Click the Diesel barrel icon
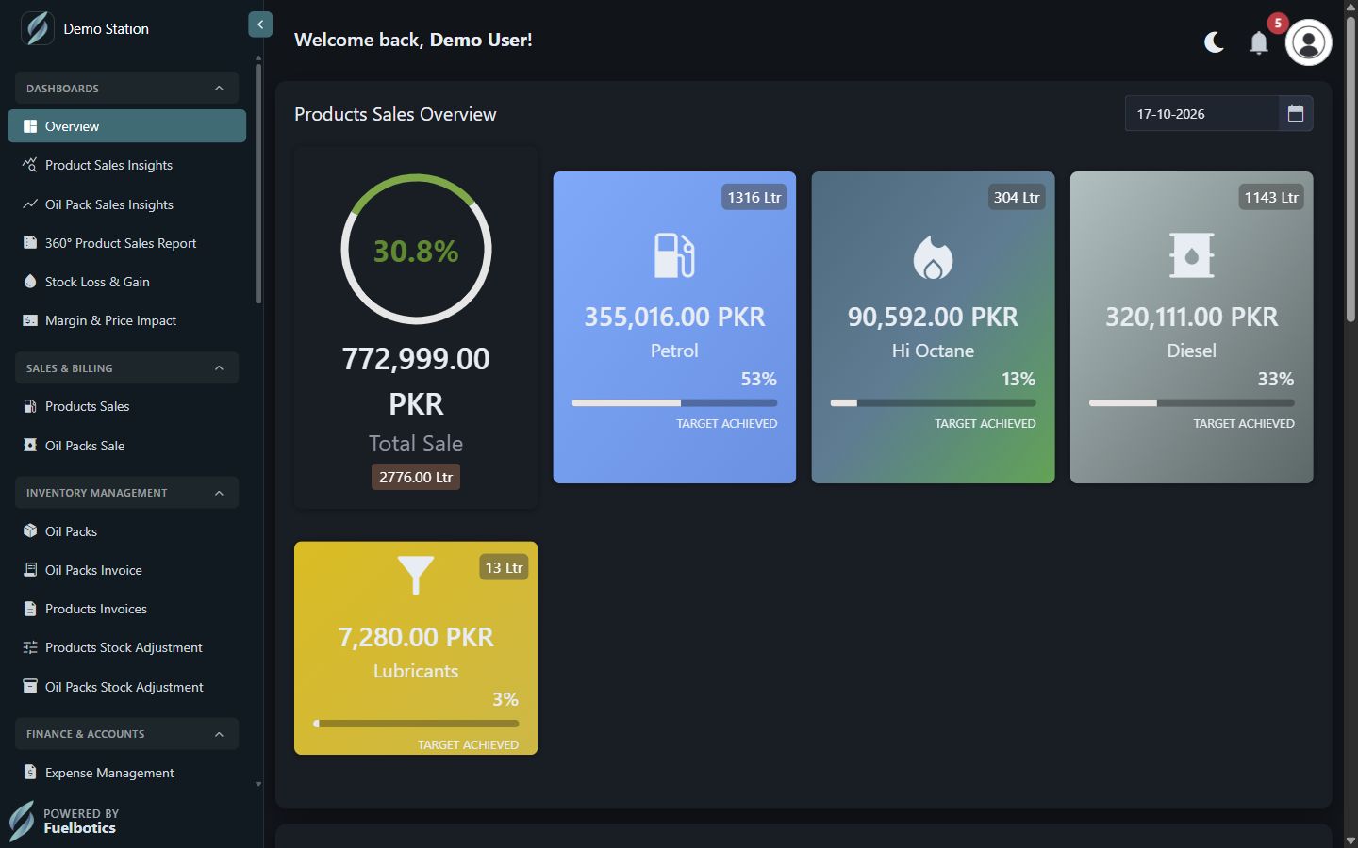1358x848 pixels. pos(1191,255)
